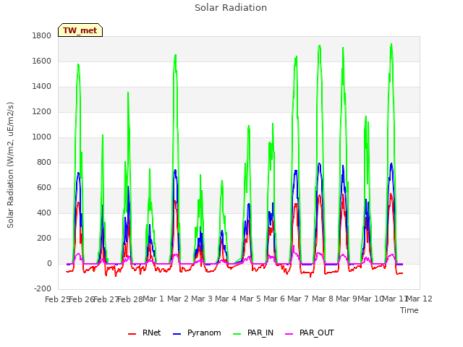Image resolution: width=463 pixels, height=347 pixels.
Task: Click the RNet legend entry
Action: (145, 333)
